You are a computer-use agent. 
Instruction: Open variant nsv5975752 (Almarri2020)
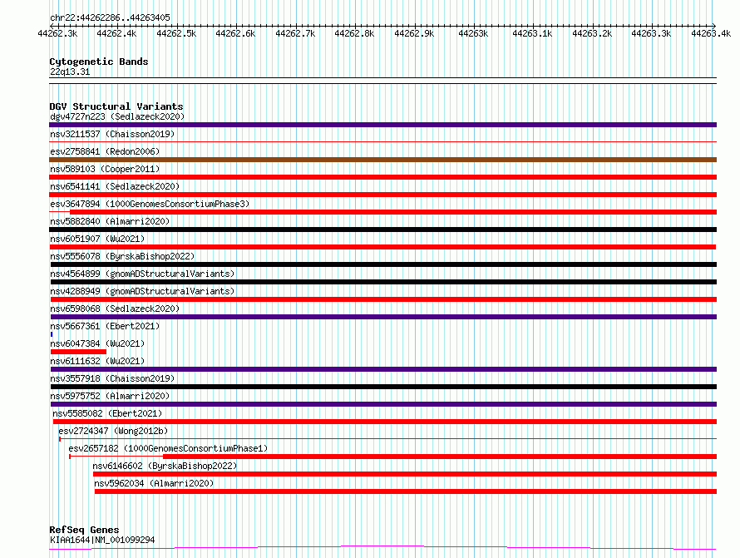tap(110, 396)
